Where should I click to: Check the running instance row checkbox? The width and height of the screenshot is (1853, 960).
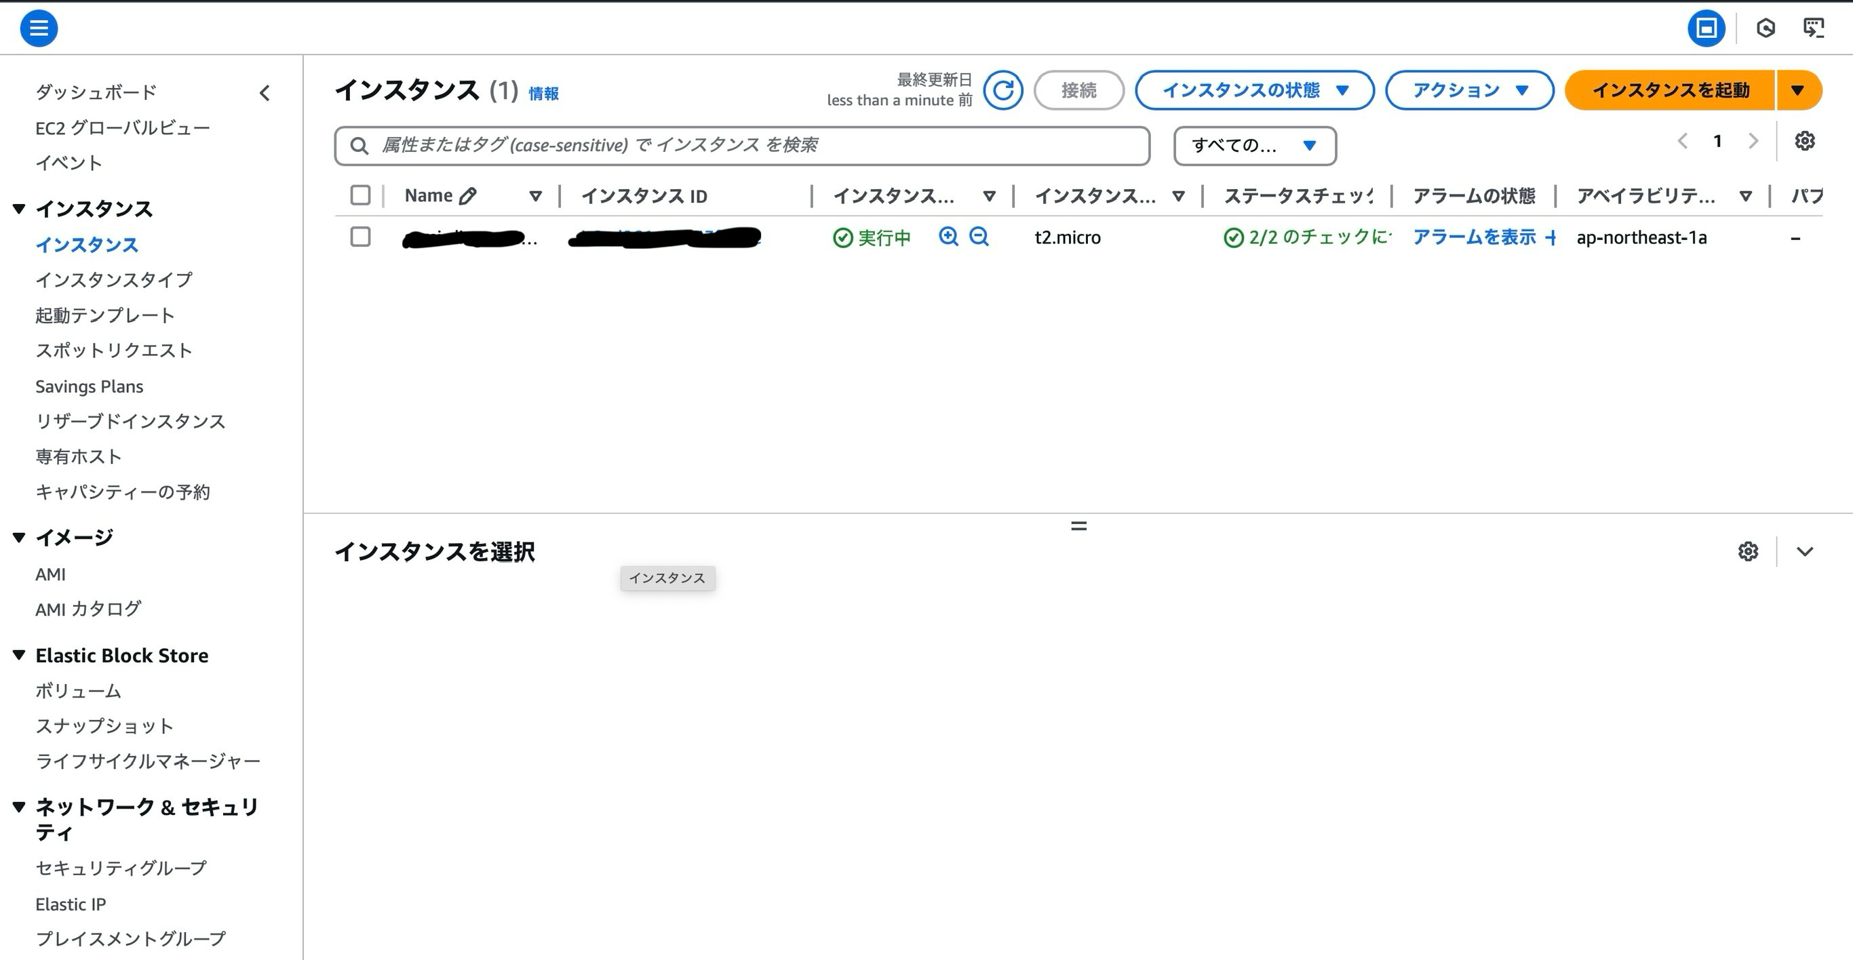tap(360, 237)
